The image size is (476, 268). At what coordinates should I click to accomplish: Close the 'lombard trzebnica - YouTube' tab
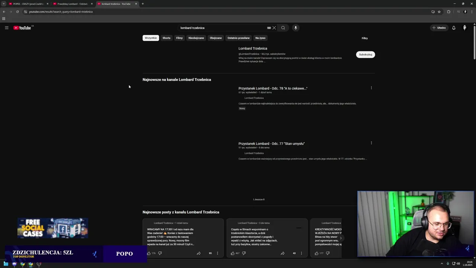[136, 4]
